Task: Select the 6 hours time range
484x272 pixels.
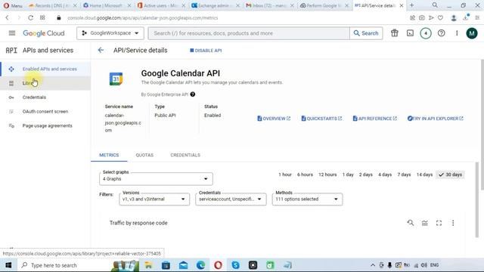Action: pyautogui.click(x=305, y=175)
